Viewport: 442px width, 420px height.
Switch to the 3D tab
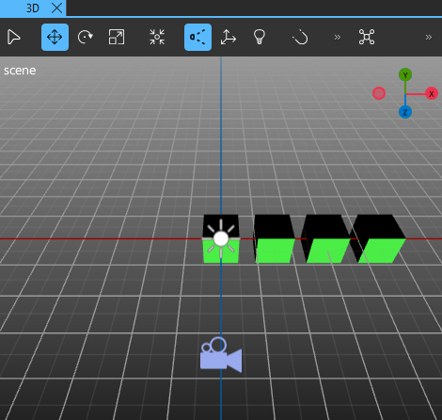click(33, 8)
